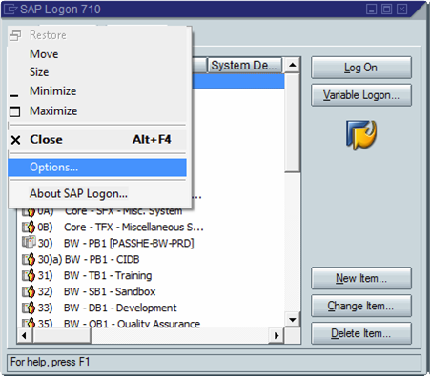
Task: Open About SAP Logon... menu entry
Action: (97, 193)
